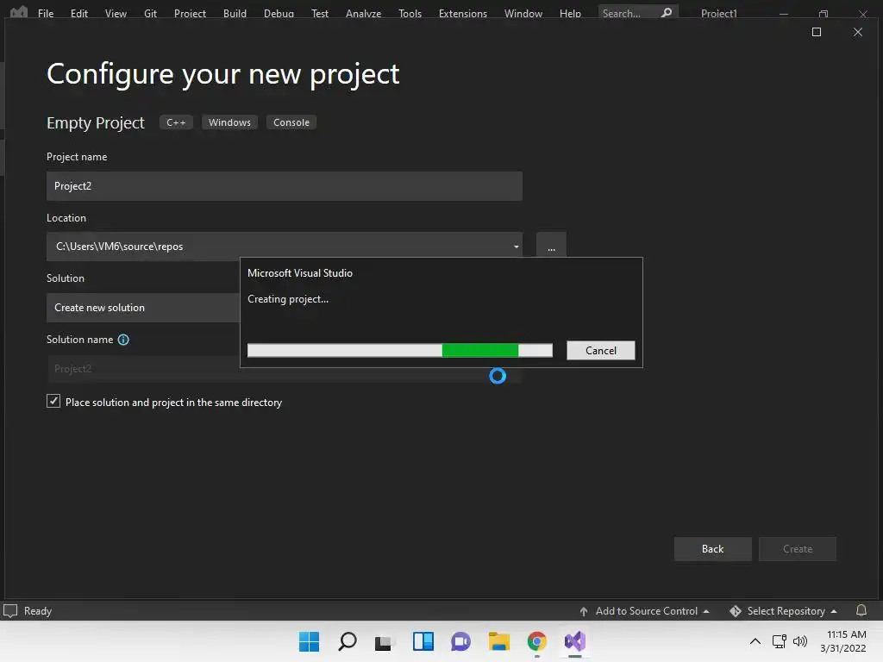Click the search magnifier icon in title bar
The height and width of the screenshot is (662, 883).
tap(667, 12)
